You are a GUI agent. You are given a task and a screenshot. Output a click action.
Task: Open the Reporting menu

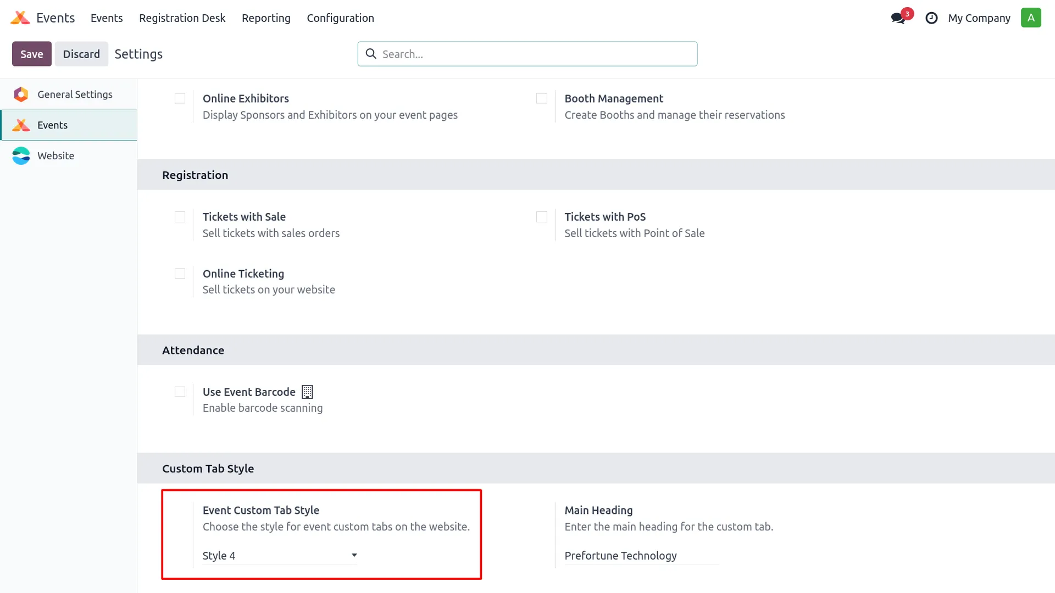266,18
